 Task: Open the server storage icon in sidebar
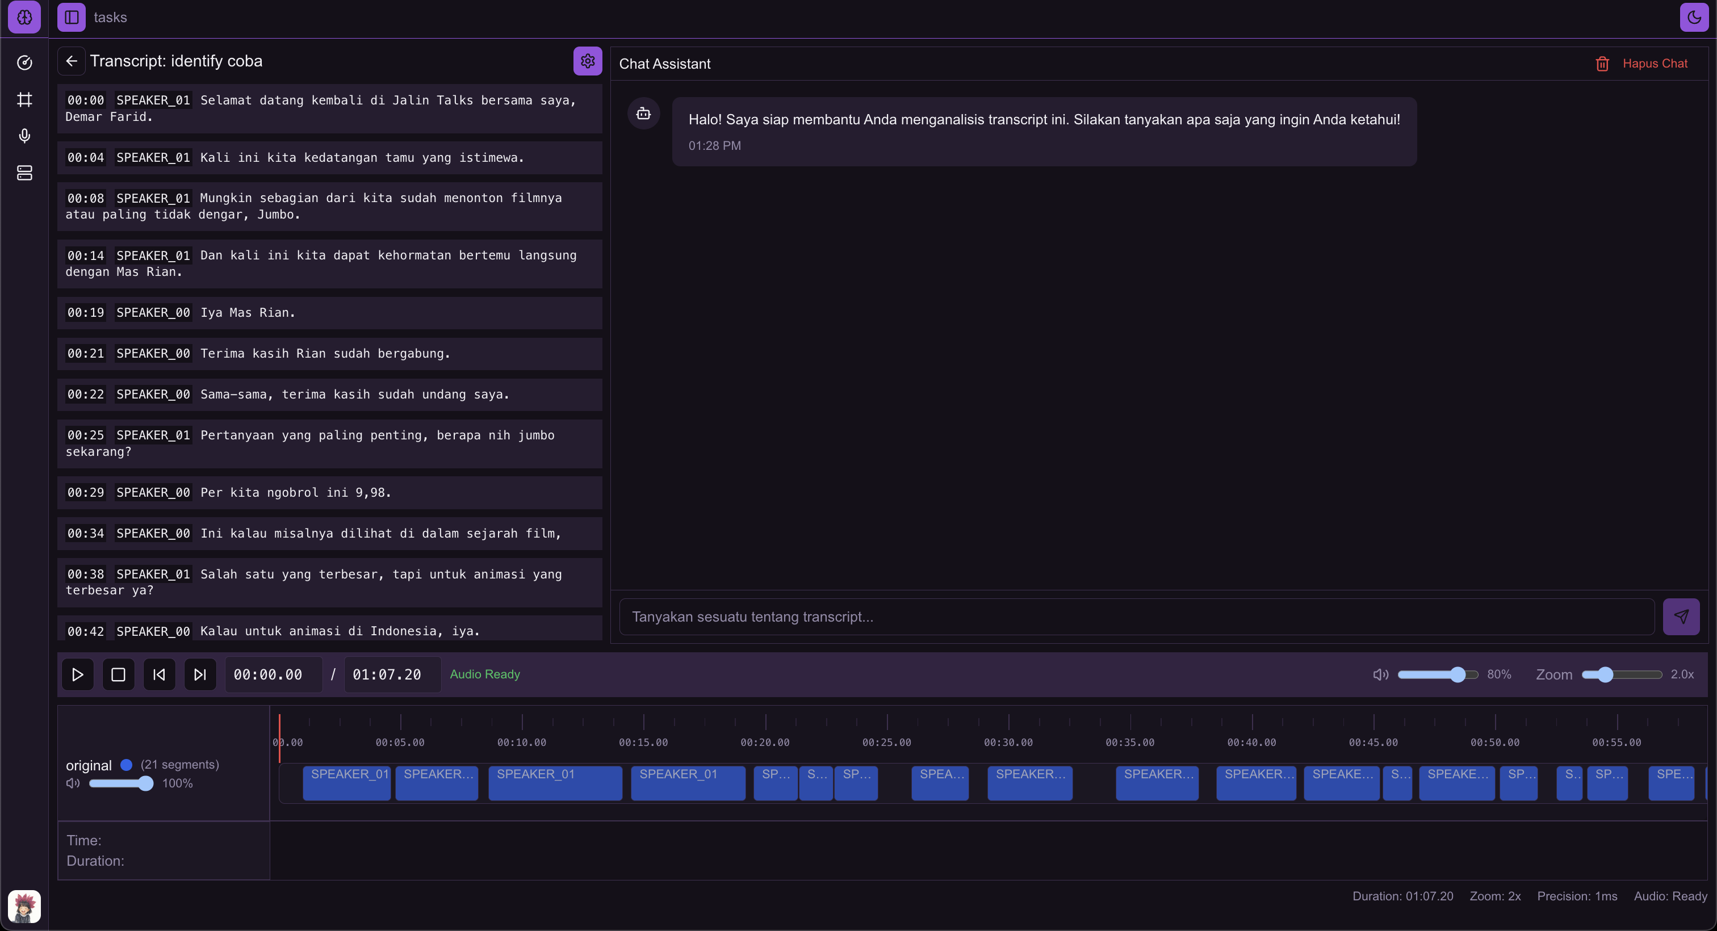click(x=24, y=173)
